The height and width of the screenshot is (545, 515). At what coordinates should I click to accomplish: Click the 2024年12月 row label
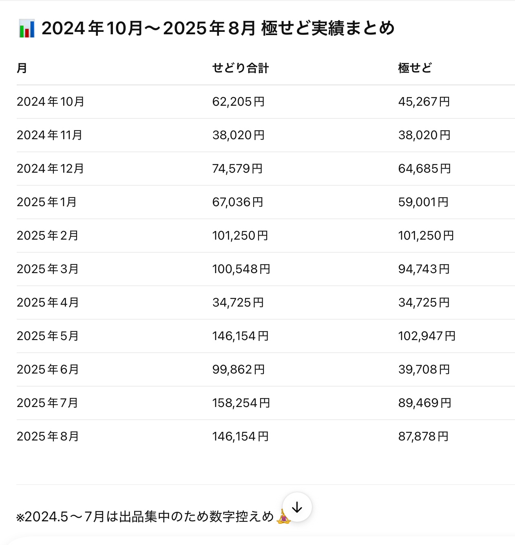coord(51,169)
